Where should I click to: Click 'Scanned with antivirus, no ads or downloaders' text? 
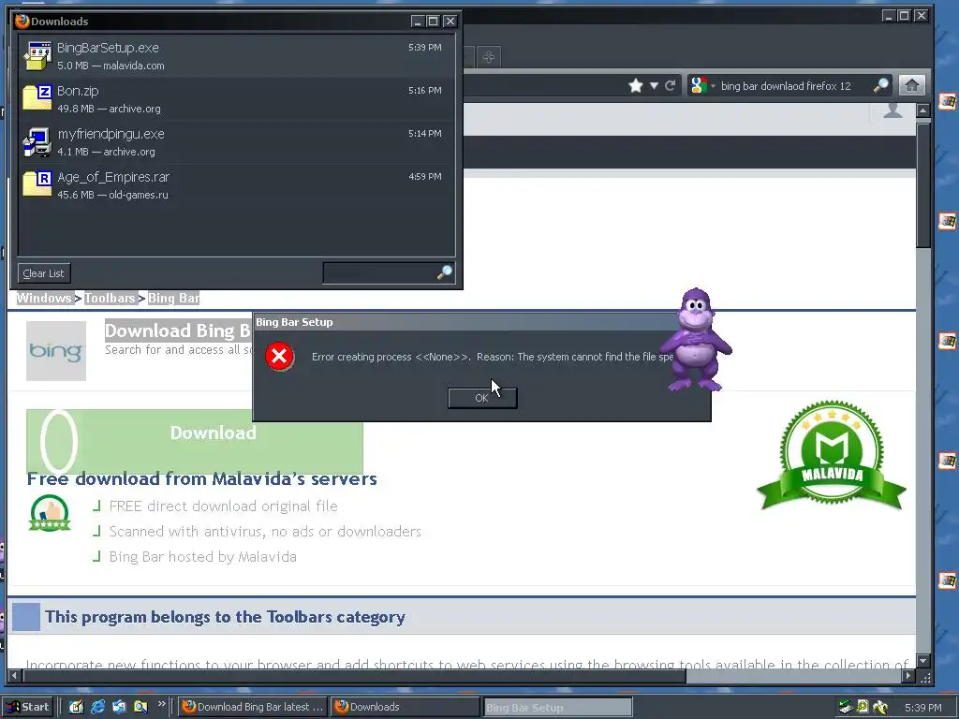265,532
